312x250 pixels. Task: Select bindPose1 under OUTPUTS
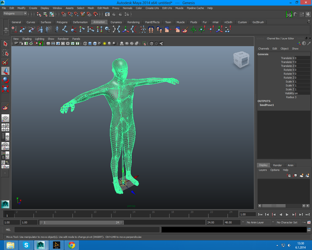tap(266, 105)
